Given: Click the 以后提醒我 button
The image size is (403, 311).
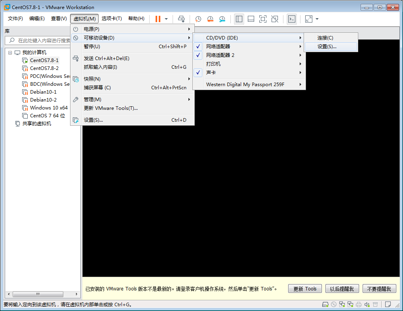Looking at the screenshot, I should (342, 288).
